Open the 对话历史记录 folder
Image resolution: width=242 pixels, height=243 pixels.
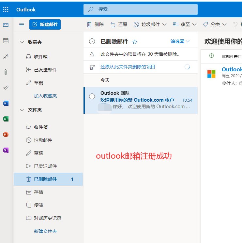[48, 218]
